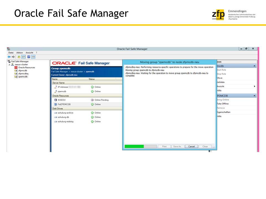Select the zpemcdb group icon in the tree
Screen dimensions: 266x199
(x=16, y=77)
